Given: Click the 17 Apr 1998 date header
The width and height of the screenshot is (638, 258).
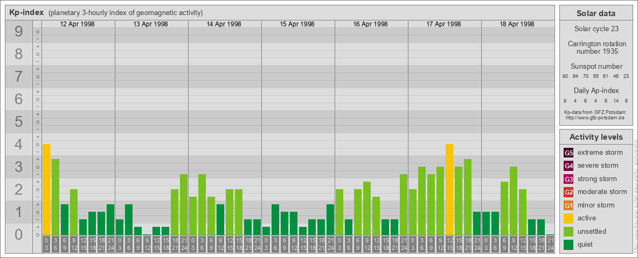Looking at the screenshot, I should pyautogui.click(x=443, y=24).
